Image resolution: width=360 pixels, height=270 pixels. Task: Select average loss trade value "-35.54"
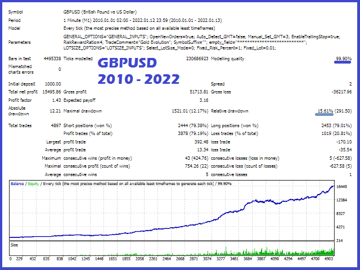point(345,150)
